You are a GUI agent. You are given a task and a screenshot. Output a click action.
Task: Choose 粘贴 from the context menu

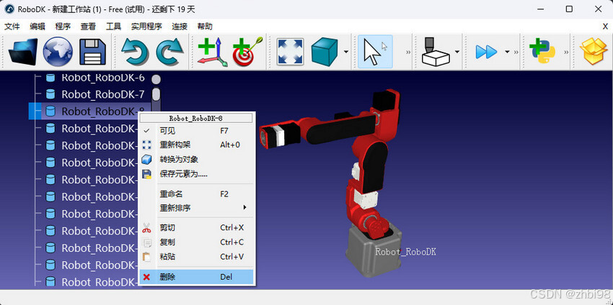pyautogui.click(x=198, y=257)
